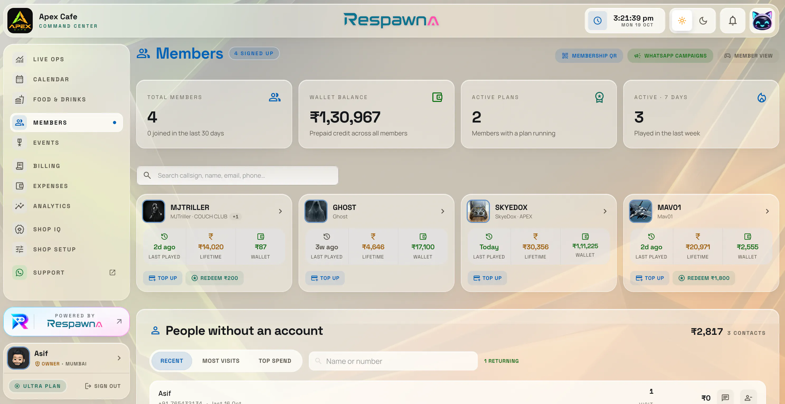This screenshot has width=785, height=404.
Task: Redeem ₹200 for MJTRILLER
Action: [215, 278]
